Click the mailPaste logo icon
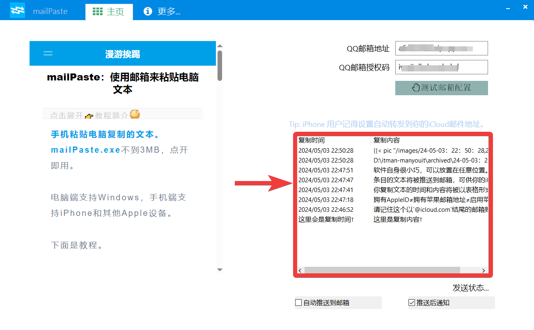Image resolution: width=534 pixels, height=330 pixels. click(18, 11)
